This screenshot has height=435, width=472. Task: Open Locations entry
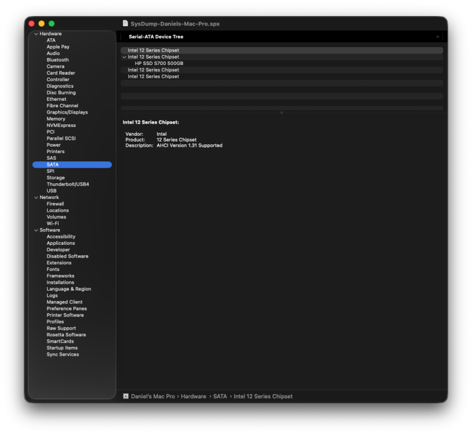[x=57, y=211]
